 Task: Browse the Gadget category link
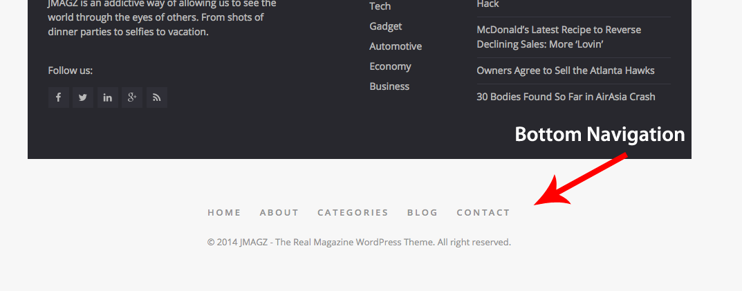coord(386,26)
